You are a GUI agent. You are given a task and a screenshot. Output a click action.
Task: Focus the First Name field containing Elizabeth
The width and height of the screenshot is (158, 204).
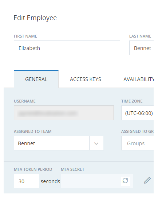pos(67,48)
